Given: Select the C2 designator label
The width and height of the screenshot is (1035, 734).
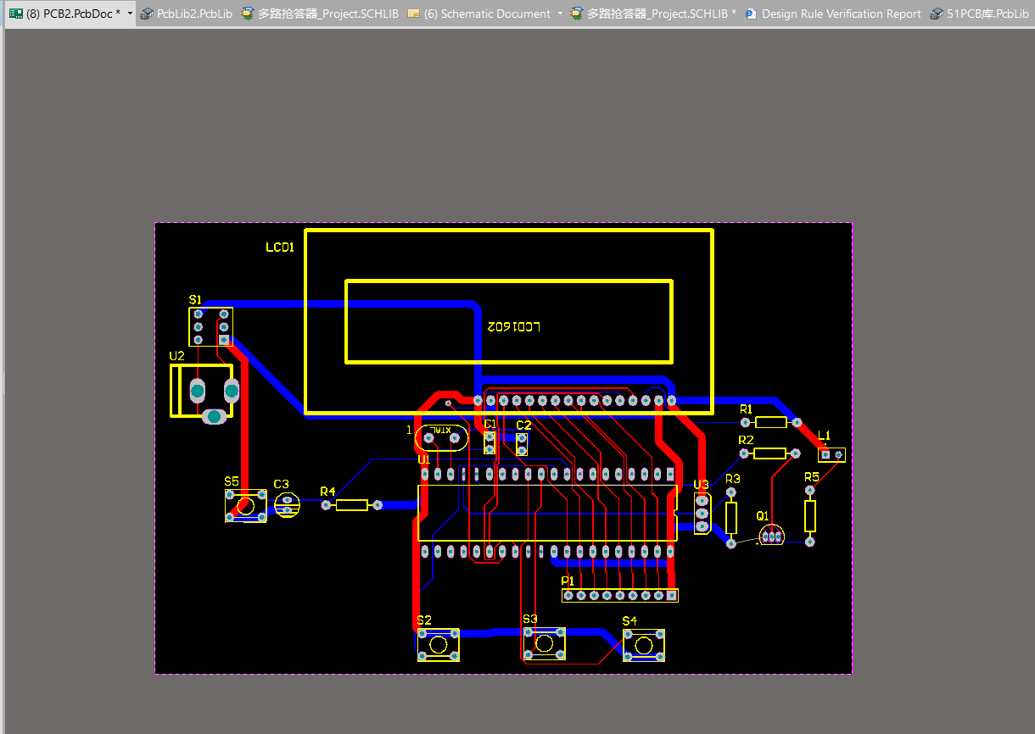Looking at the screenshot, I should click(x=523, y=425).
